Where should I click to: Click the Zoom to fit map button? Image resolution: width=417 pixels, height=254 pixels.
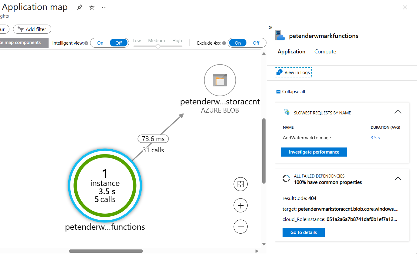point(241,184)
